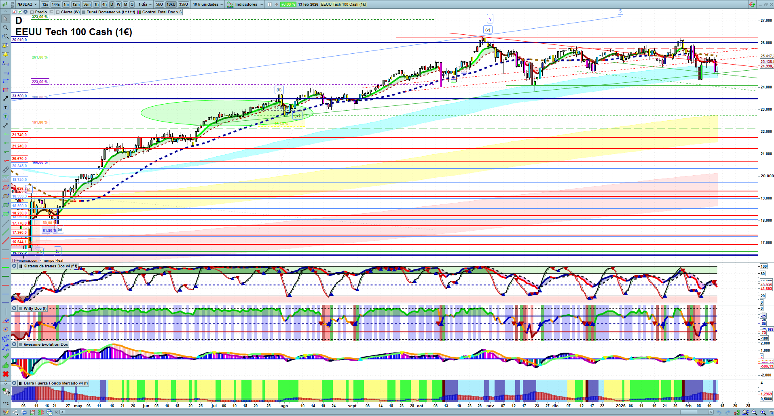Toggle Awesome Evolution Doc color box

(x=21, y=345)
